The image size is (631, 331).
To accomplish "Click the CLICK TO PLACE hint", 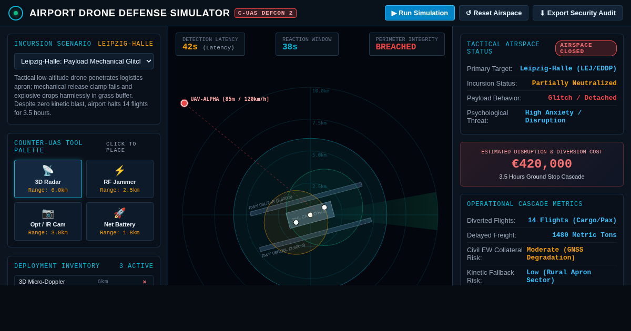I will [130, 147].
